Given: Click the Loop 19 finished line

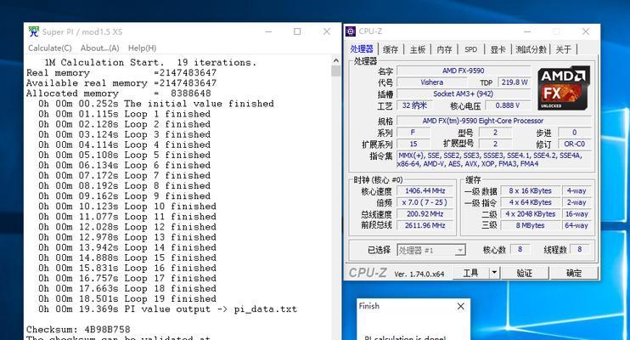Looking at the screenshot, I should click(127, 299).
